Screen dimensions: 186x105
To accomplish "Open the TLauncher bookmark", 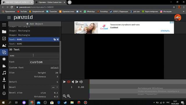I will (52, 12).
